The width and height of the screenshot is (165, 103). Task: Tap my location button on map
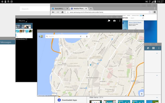142,94
